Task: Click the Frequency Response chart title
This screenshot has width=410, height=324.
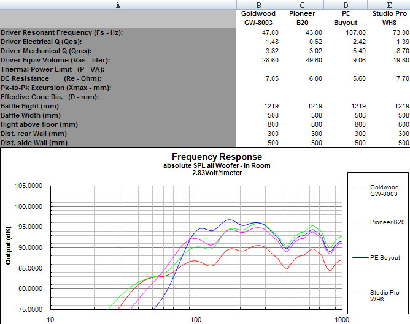Action: tap(217, 157)
